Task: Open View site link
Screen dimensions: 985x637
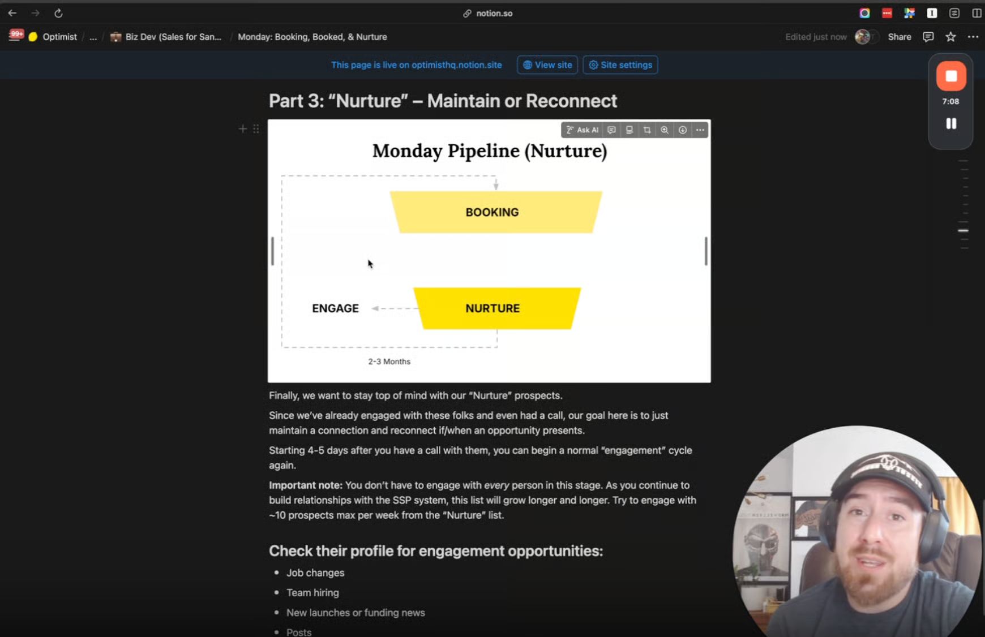Action: click(547, 65)
